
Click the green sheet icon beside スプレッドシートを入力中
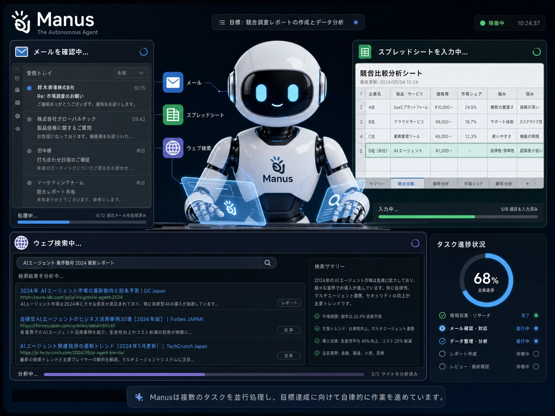point(365,52)
